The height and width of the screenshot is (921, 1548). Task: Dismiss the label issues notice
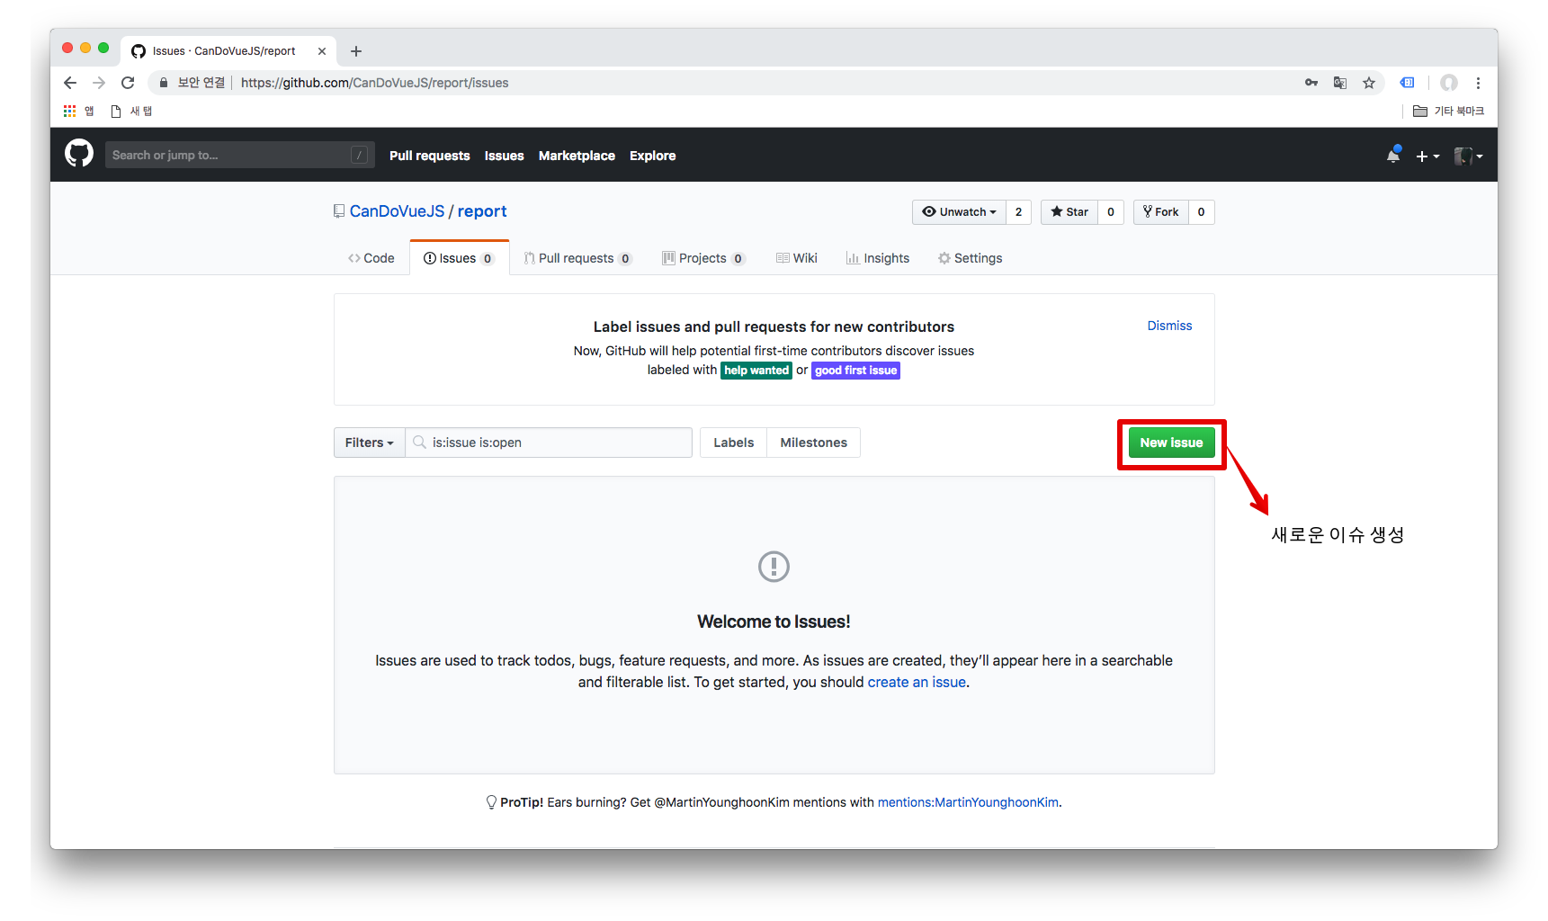(x=1169, y=326)
